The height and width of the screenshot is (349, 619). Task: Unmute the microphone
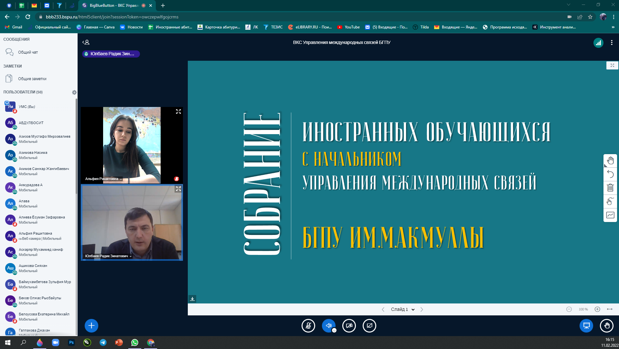[308, 326]
